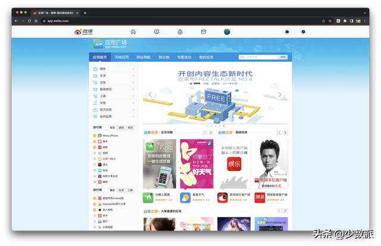Select 资讯 tab in first ranking list
381x246 pixels.
(x=130, y=128)
